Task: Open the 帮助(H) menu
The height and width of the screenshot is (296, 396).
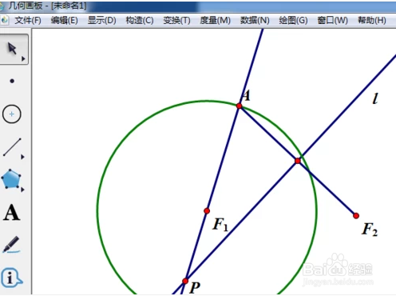Action: point(372,20)
